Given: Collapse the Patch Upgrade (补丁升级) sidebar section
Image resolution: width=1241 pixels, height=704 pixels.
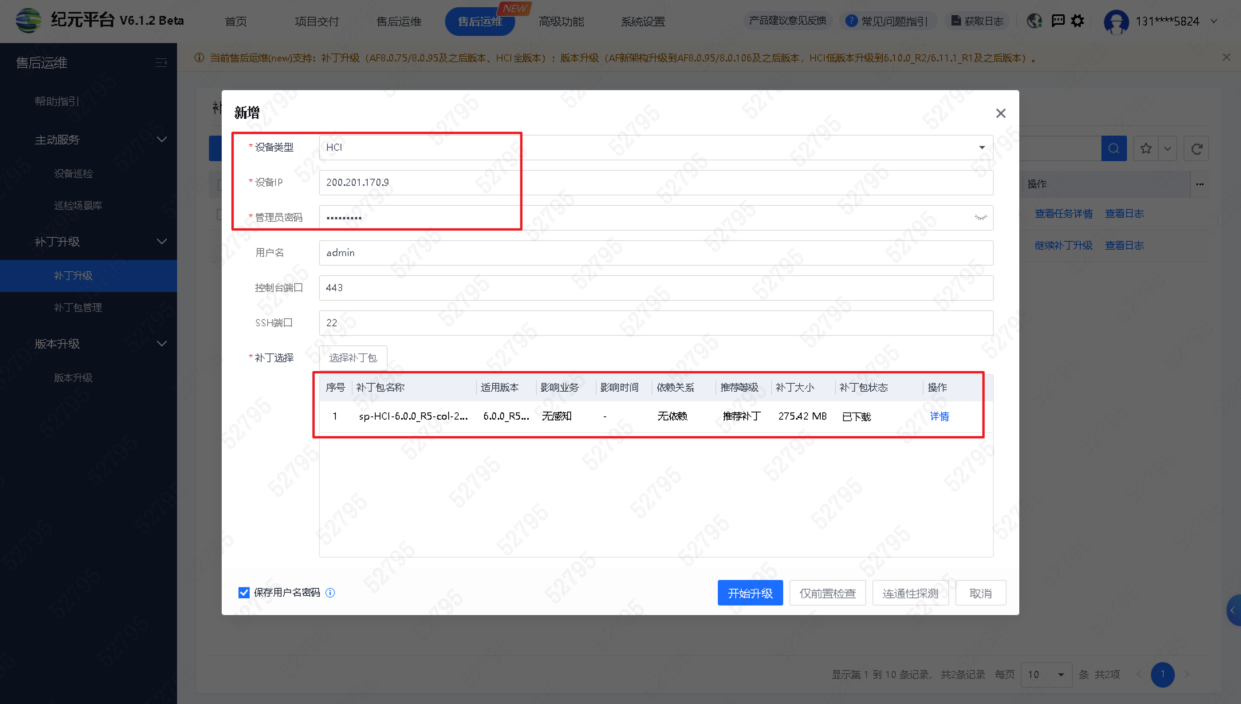Looking at the screenshot, I should click(162, 241).
